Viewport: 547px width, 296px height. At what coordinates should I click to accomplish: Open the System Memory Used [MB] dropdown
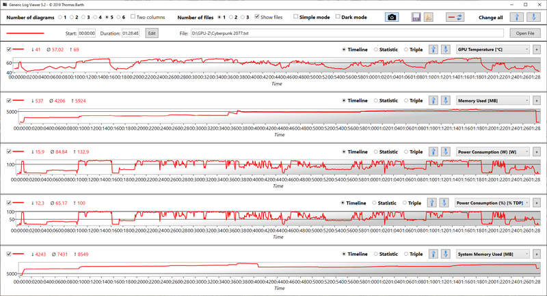click(x=493, y=254)
